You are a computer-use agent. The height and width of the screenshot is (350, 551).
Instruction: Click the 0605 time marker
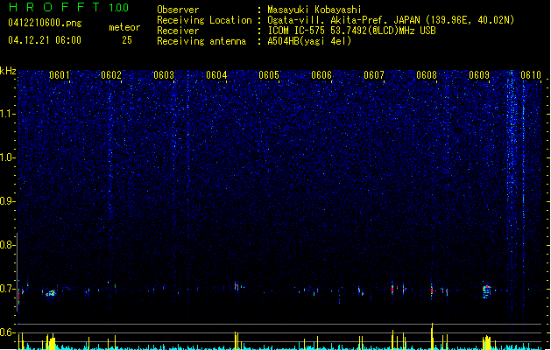click(269, 75)
